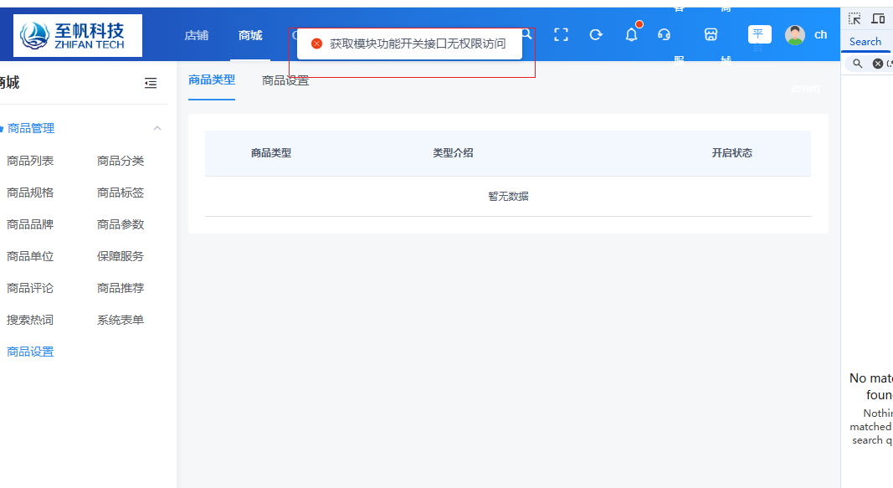Navigate to 商品参数
This screenshot has width=893, height=488.
coord(121,224)
